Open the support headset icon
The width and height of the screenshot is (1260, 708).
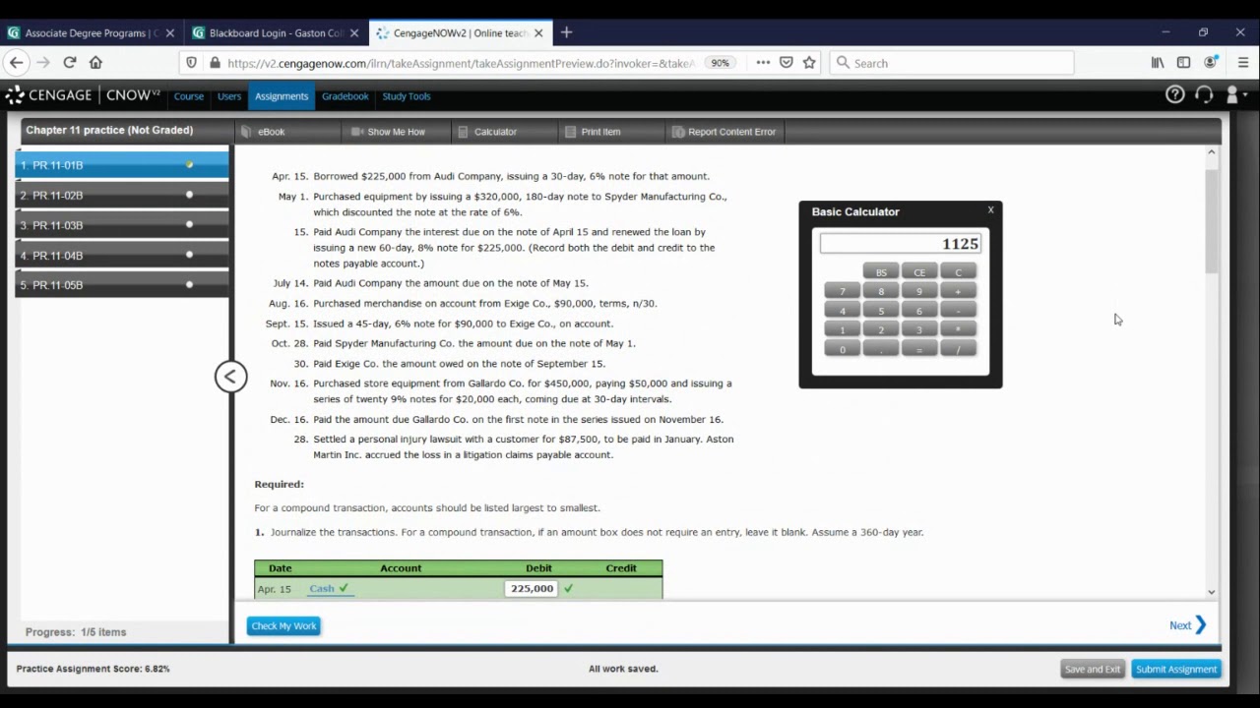tap(1204, 95)
